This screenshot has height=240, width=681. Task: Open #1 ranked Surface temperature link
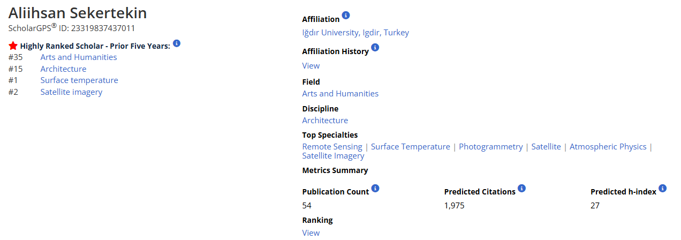(x=79, y=80)
